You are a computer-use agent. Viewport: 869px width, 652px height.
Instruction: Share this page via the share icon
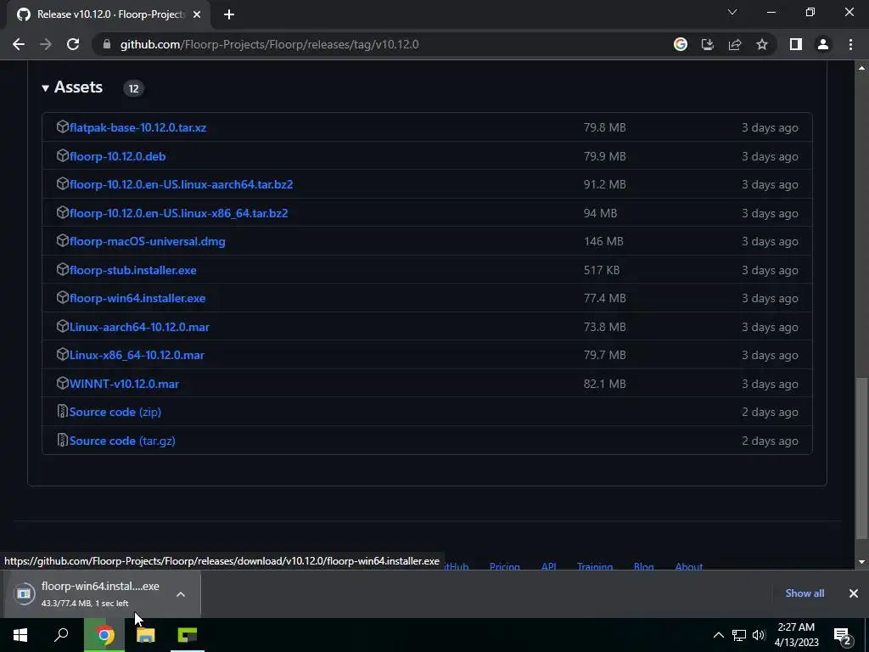click(735, 44)
